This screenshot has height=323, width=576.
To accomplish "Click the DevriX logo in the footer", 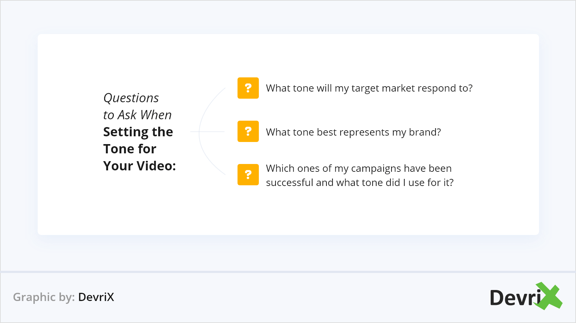I will pos(526,297).
